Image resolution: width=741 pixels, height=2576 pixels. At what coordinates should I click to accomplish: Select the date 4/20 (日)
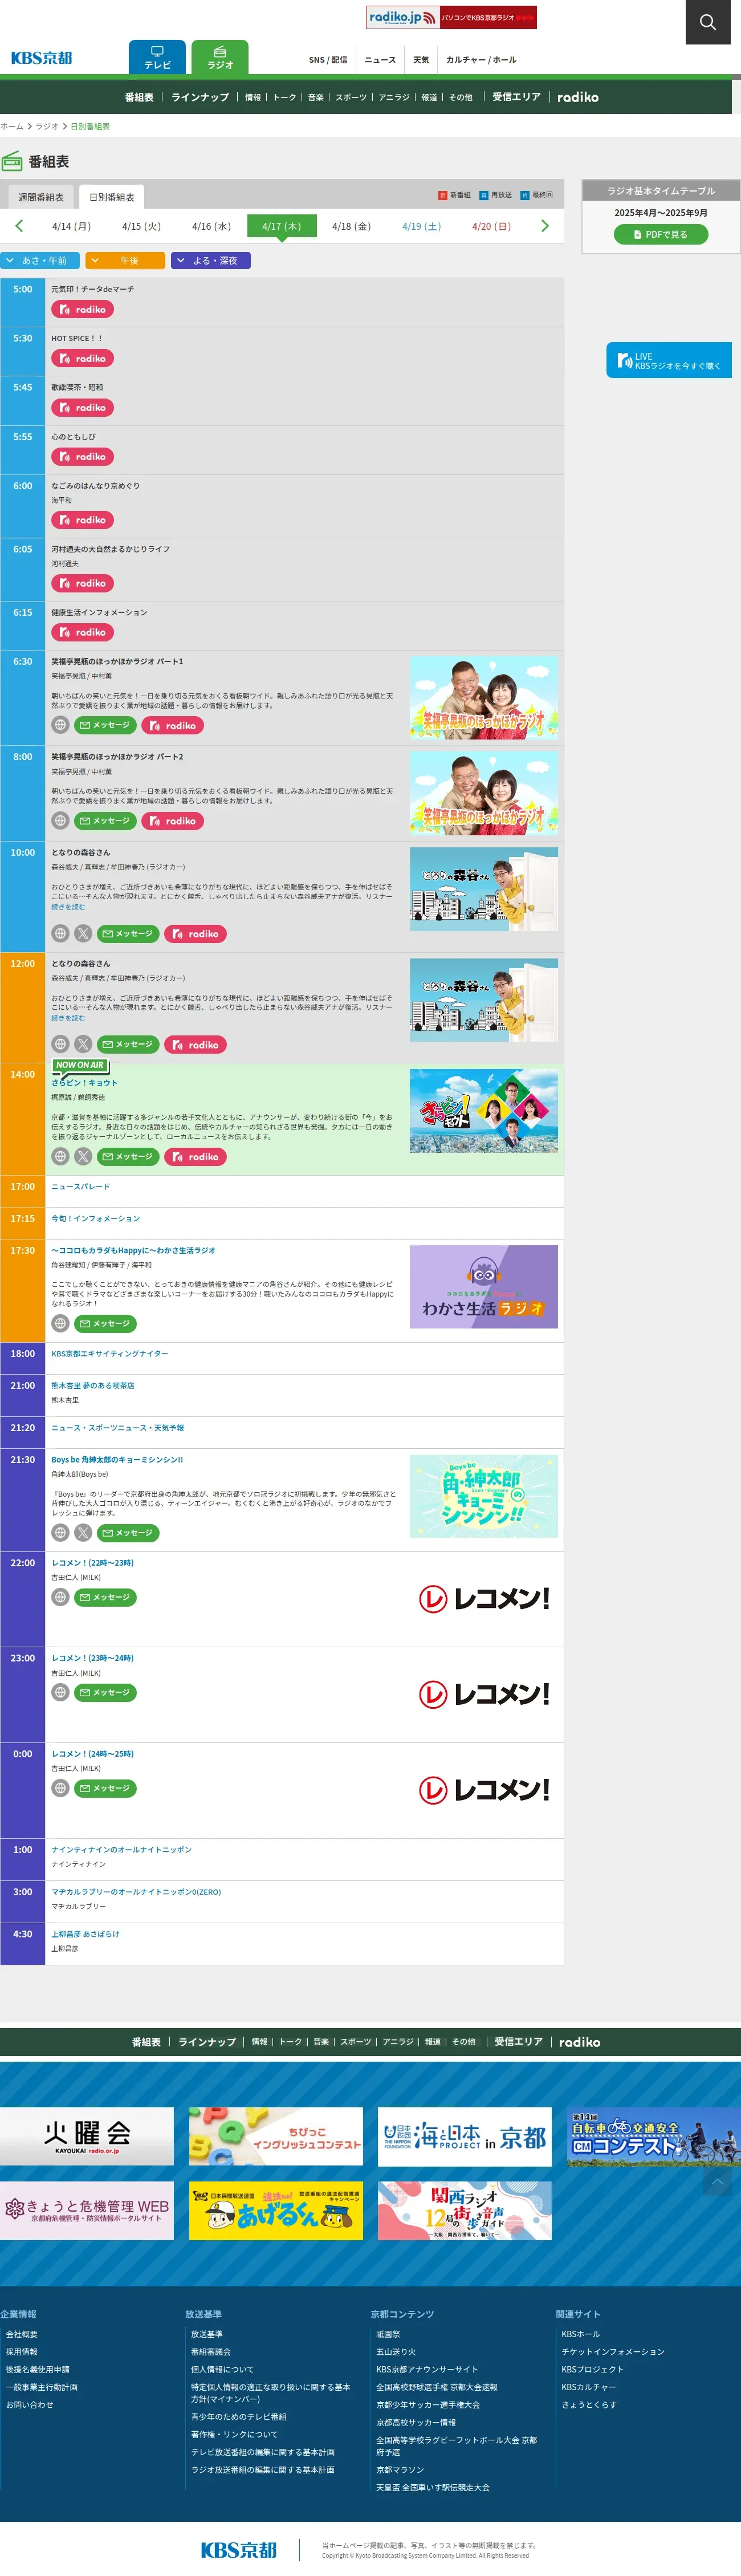click(491, 227)
